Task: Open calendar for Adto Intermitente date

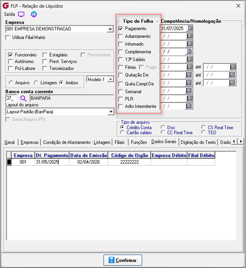Action: 189,106
